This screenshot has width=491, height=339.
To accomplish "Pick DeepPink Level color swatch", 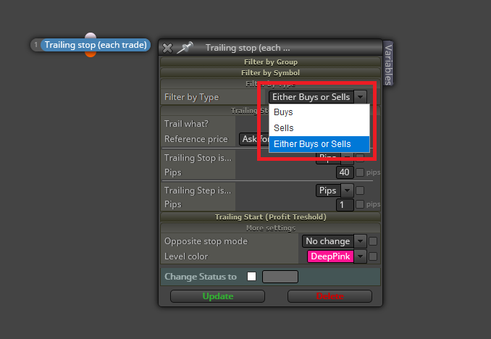I will (x=330, y=256).
